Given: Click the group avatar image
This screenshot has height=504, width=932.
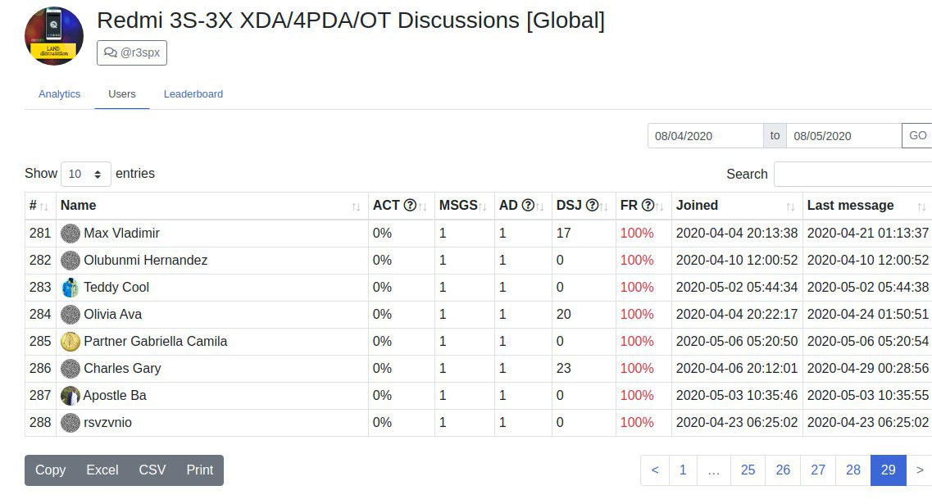Looking at the screenshot, I should click(x=54, y=36).
